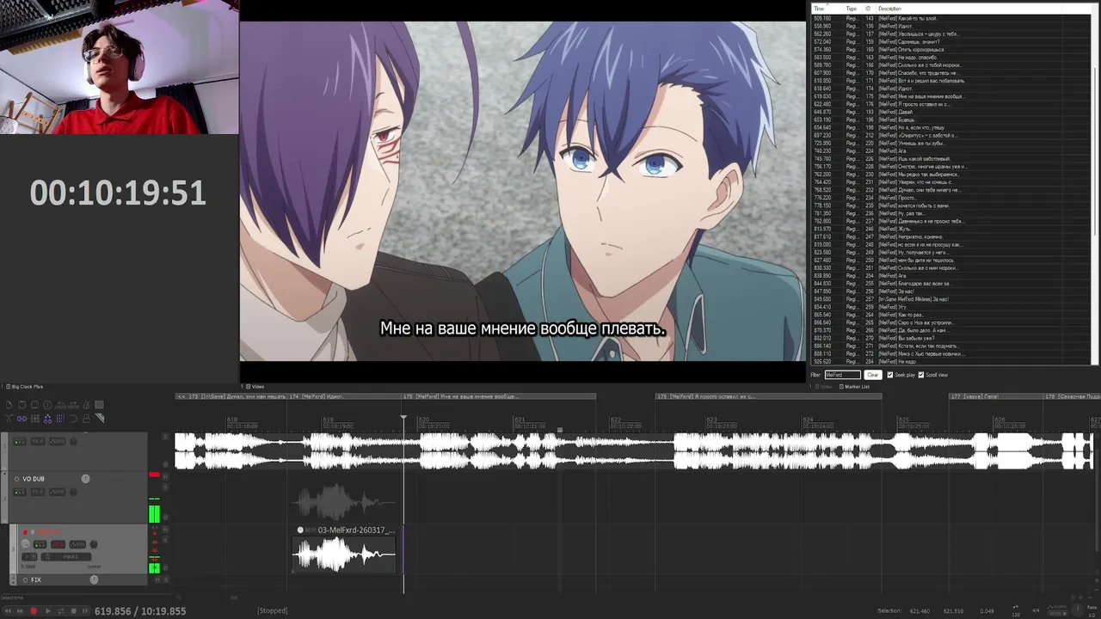Adjust the FIX track volume knob
This screenshot has height=619, width=1101.
coord(94,579)
